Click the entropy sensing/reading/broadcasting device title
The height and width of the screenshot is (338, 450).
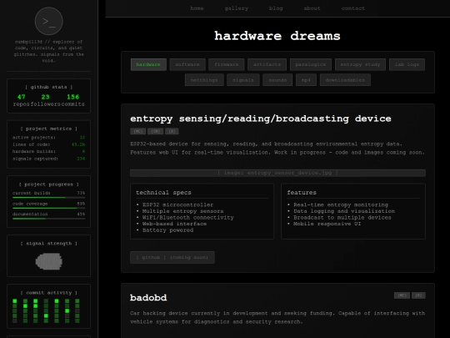(x=261, y=119)
